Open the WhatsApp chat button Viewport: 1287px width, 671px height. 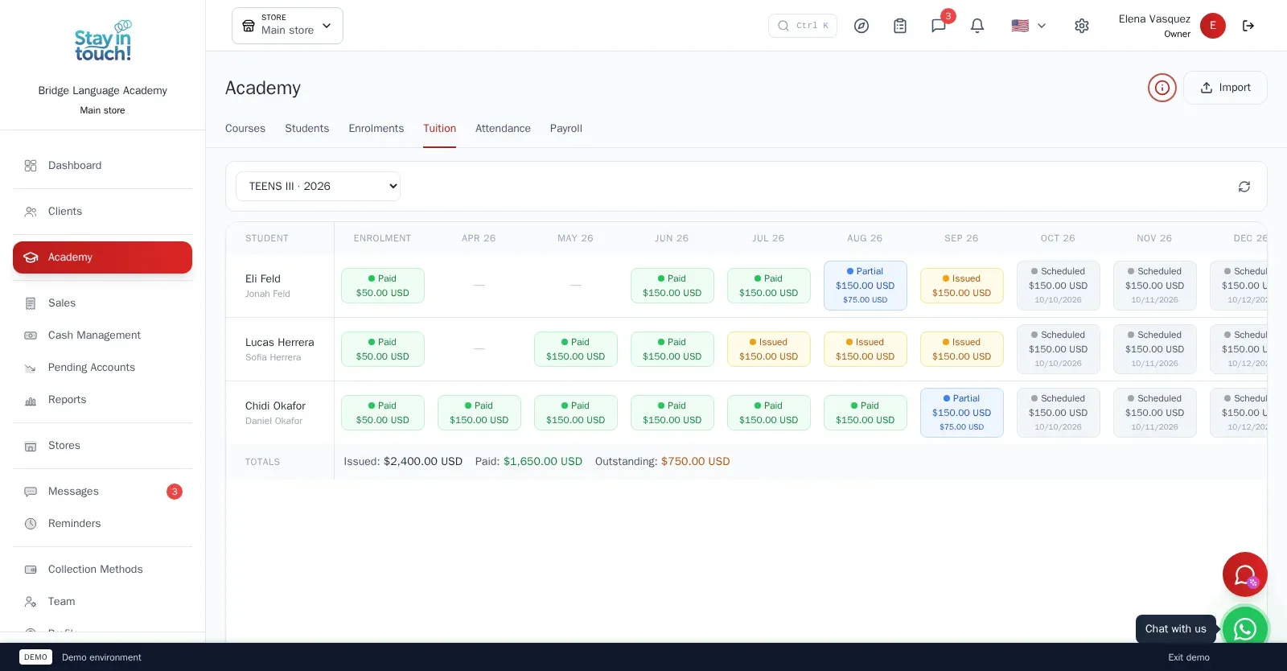coord(1245,628)
